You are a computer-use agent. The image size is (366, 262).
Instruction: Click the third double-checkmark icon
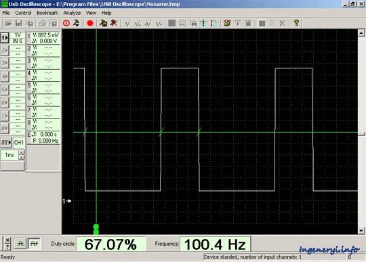148,23
